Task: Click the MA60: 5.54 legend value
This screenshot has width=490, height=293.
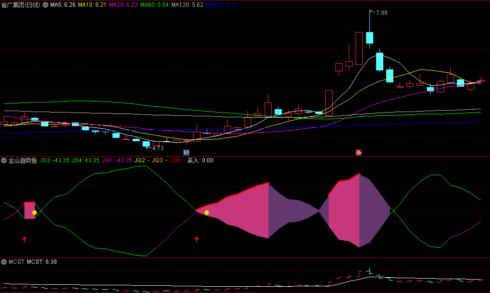Action: (x=155, y=5)
